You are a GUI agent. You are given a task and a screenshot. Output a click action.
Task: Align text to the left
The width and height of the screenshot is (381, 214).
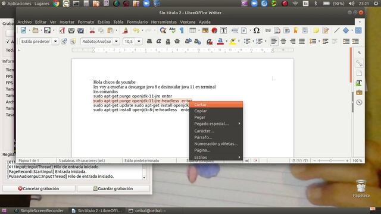tap(274, 42)
